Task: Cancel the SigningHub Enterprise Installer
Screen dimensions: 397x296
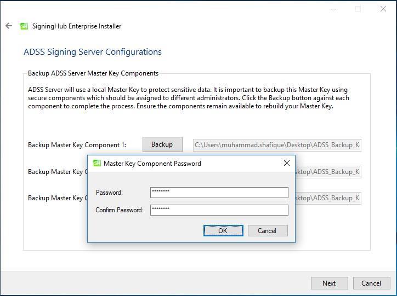Action: (x=371, y=283)
